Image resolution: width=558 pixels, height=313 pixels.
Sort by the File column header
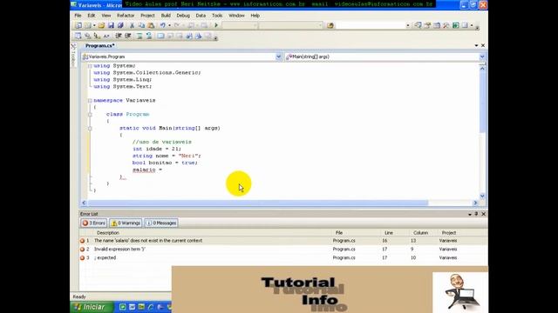pyautogui.click(x=339, y=233)
